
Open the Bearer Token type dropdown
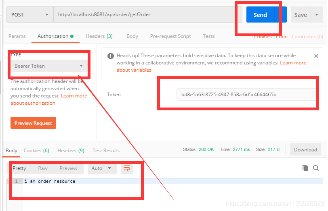coord(49,66)
